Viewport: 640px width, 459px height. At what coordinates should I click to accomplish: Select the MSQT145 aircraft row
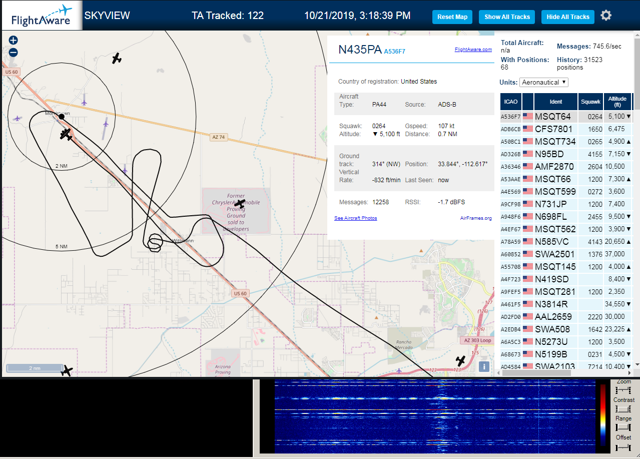pos(566,266)
